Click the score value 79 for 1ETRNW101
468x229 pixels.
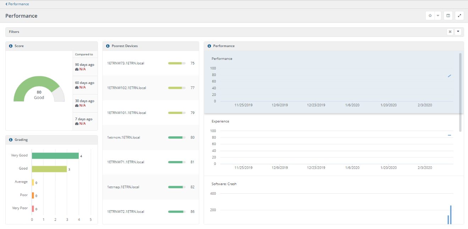point(192,113)
